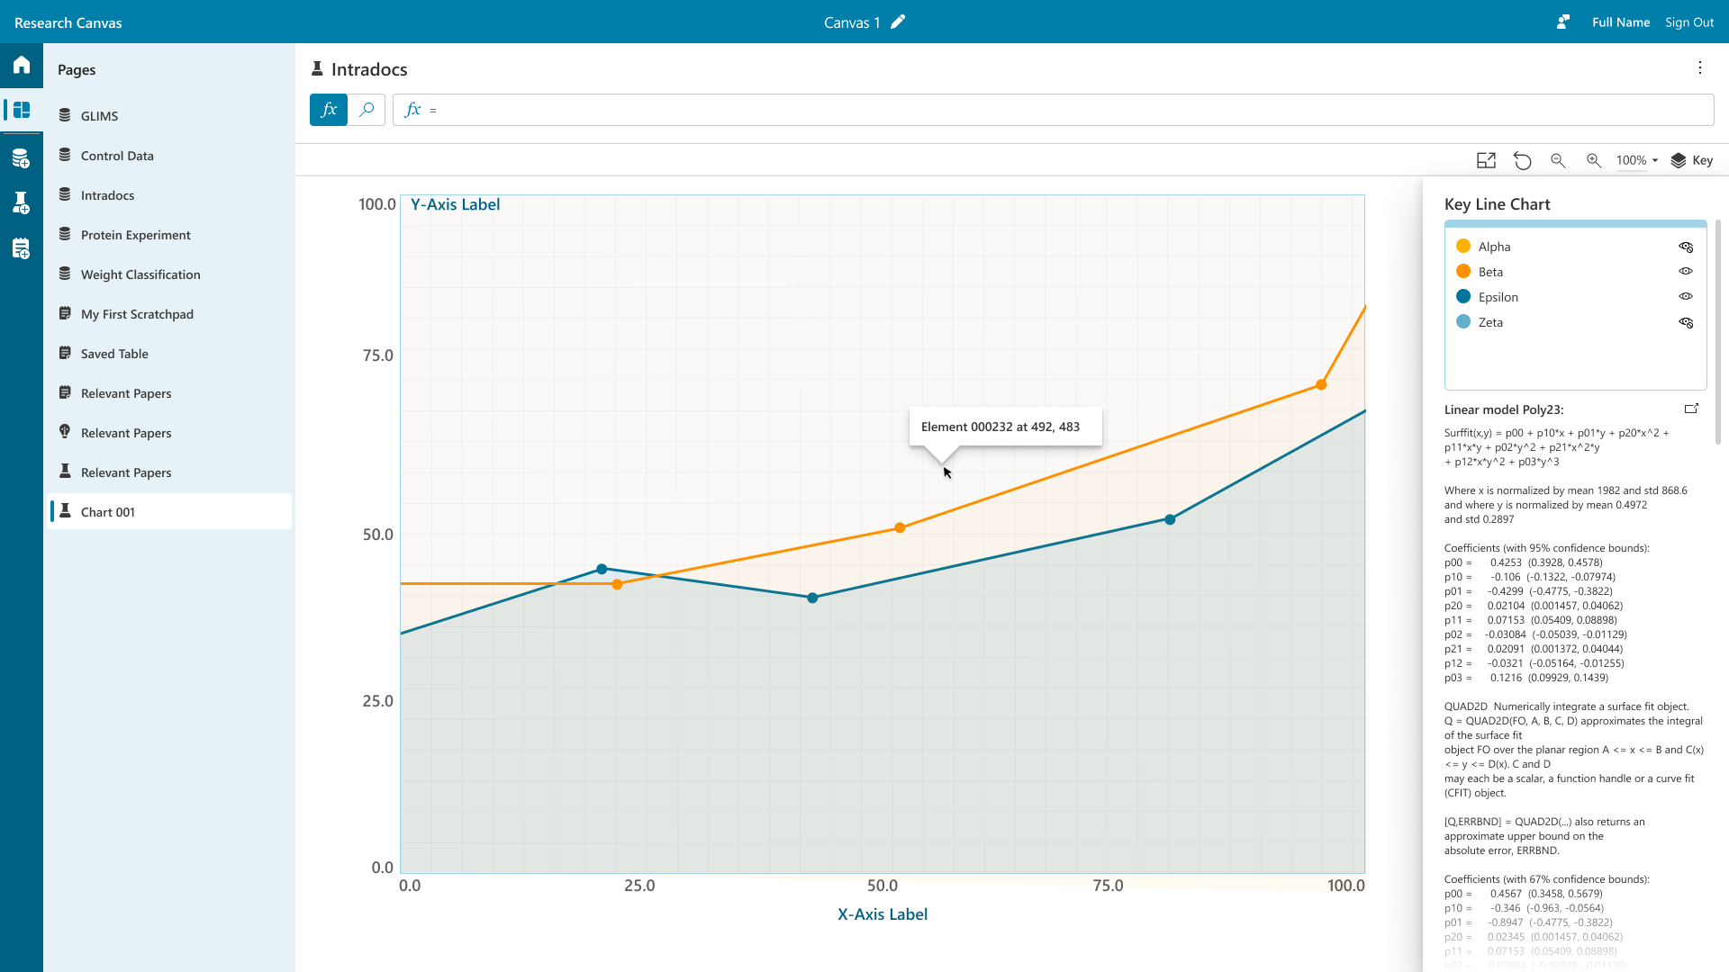Edit canvas name with pencil icon
The width and height of the screenshot is (1729, 972).
pyautogui.click(x=898, y=22)
